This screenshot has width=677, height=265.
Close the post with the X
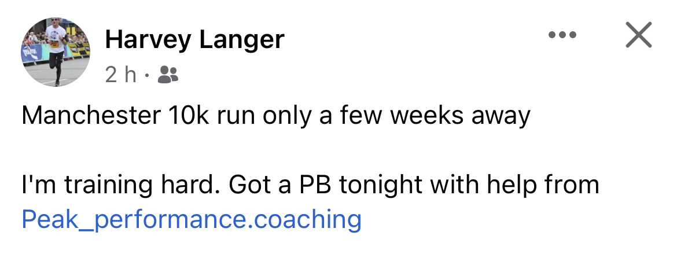639,35
